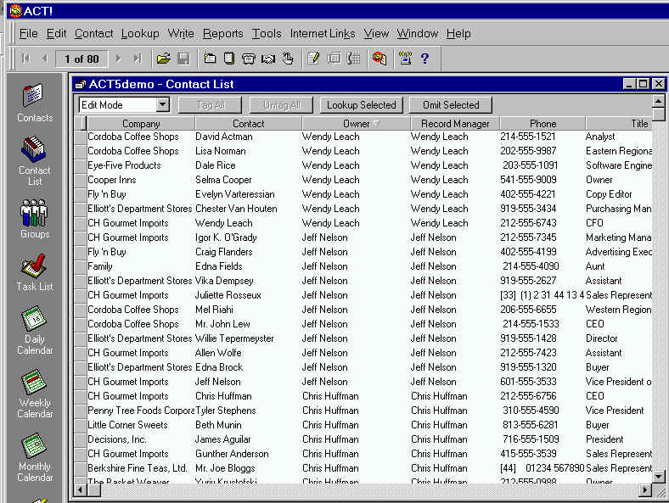Select contact 'Juliette Rosseux'
This screenshot has height=503, width=669.
point(228,295)
